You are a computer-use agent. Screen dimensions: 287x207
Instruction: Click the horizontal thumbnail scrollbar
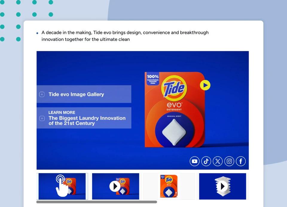(x=97, y=202)
